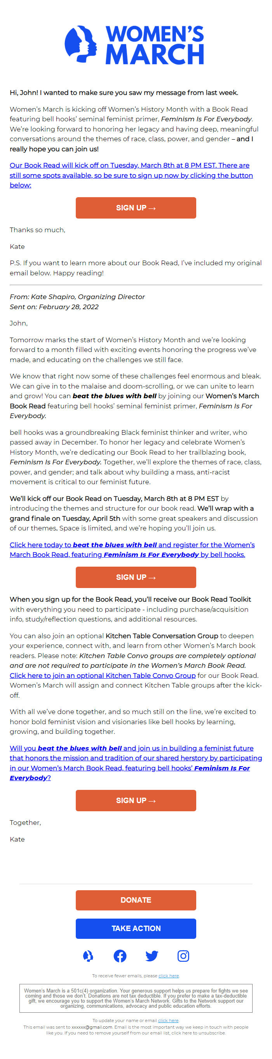Click the Women's March face silhouette logo

[80, 44]
